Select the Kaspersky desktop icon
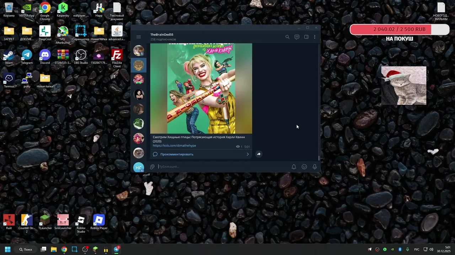 [x=63, y=10]
